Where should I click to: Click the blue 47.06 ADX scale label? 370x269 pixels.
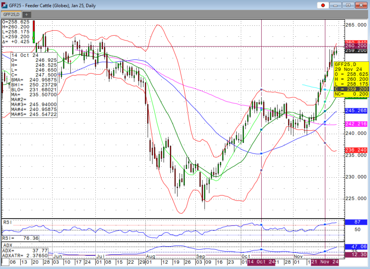[356, 247]
